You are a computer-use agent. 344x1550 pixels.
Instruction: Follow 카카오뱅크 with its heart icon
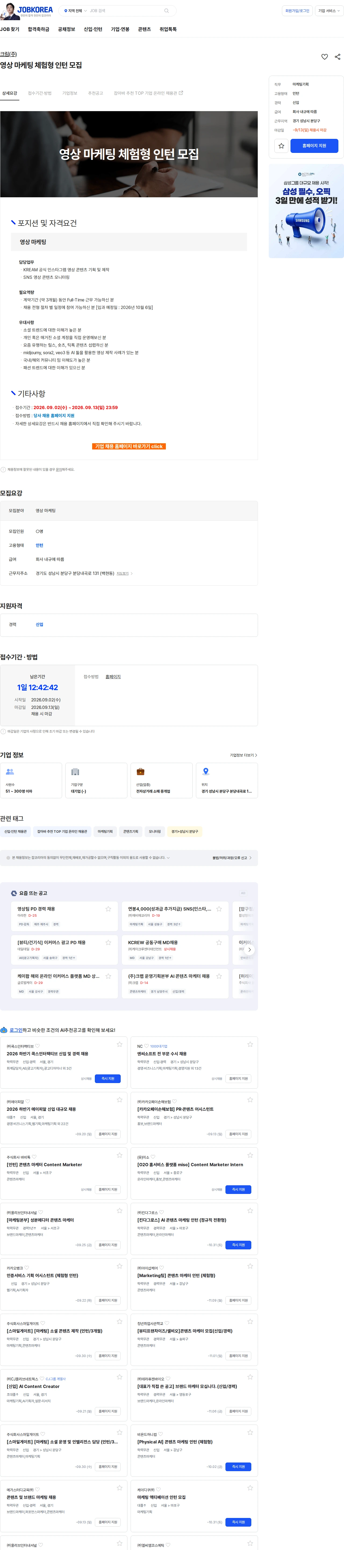(x=26, y=1267)
